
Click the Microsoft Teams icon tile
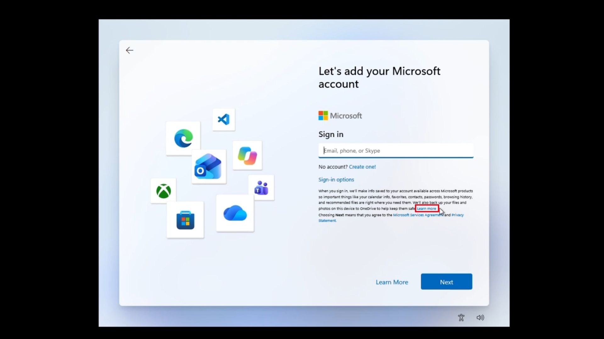point(261,187)
